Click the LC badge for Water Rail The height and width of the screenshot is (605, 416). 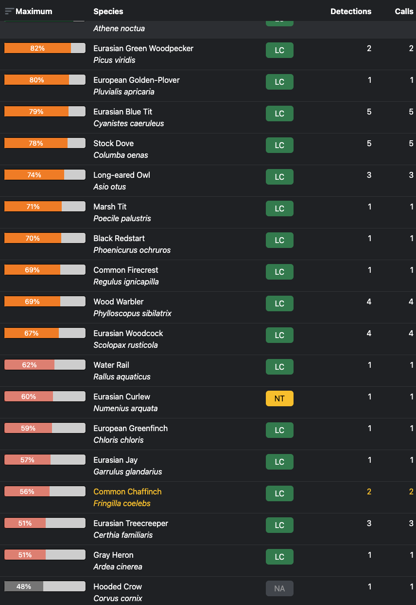point(279,367)
